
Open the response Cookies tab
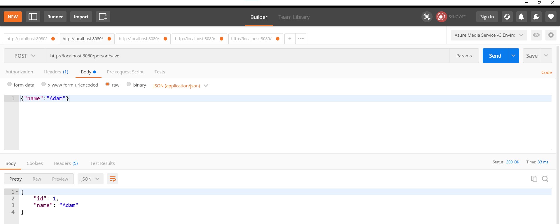pyautogui.click(x=35, y=163)
